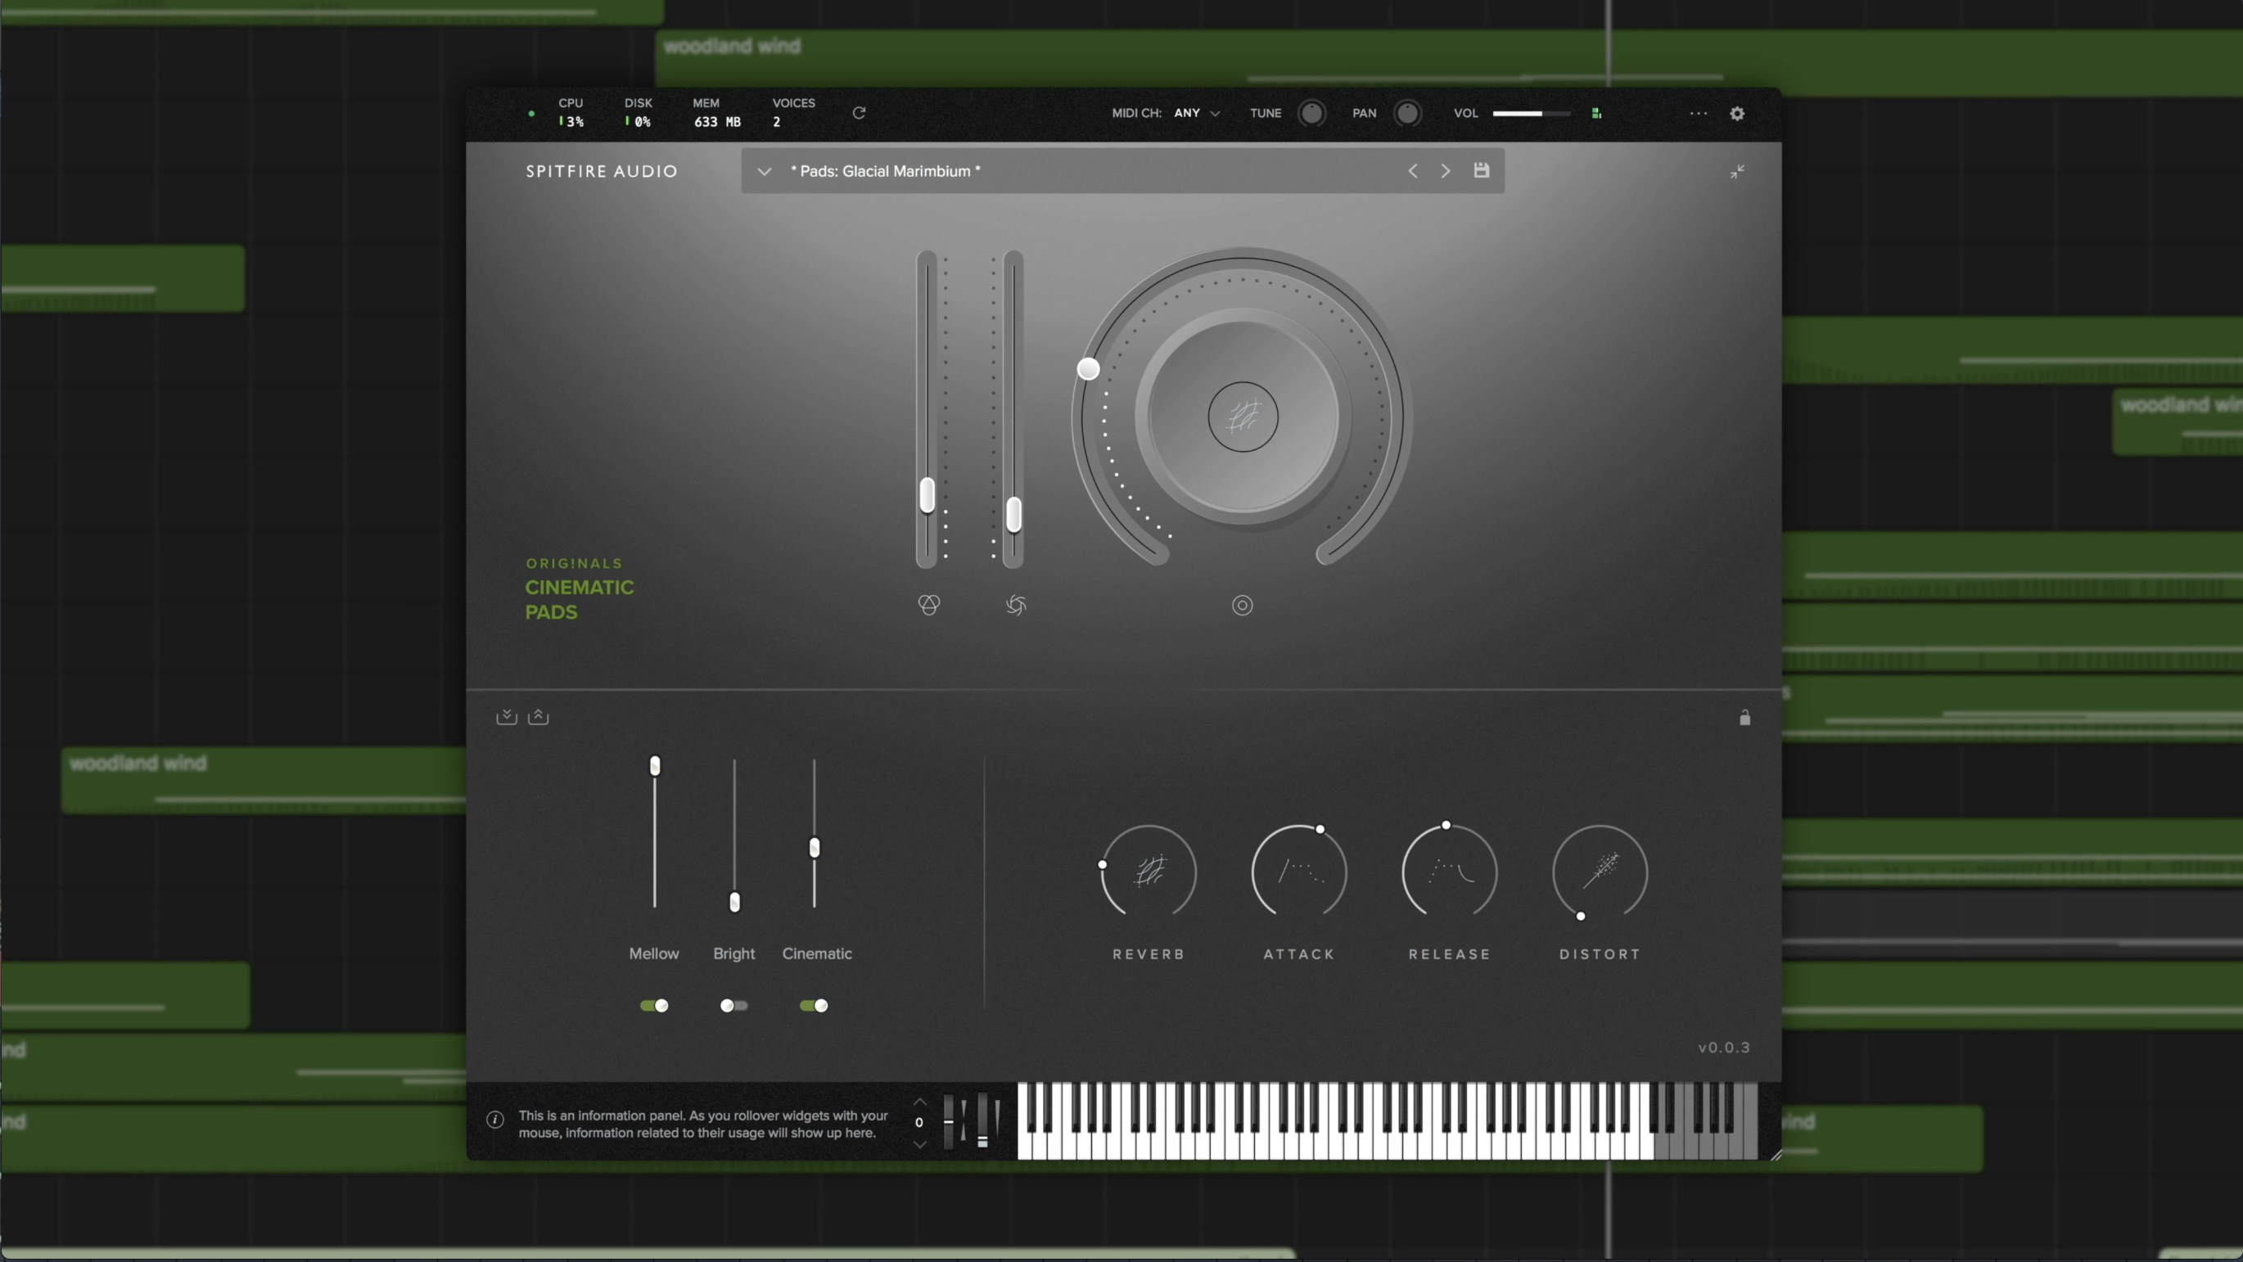
Task: Click the refresh icon beside VOICES
Action: click(x=859, y=113)
